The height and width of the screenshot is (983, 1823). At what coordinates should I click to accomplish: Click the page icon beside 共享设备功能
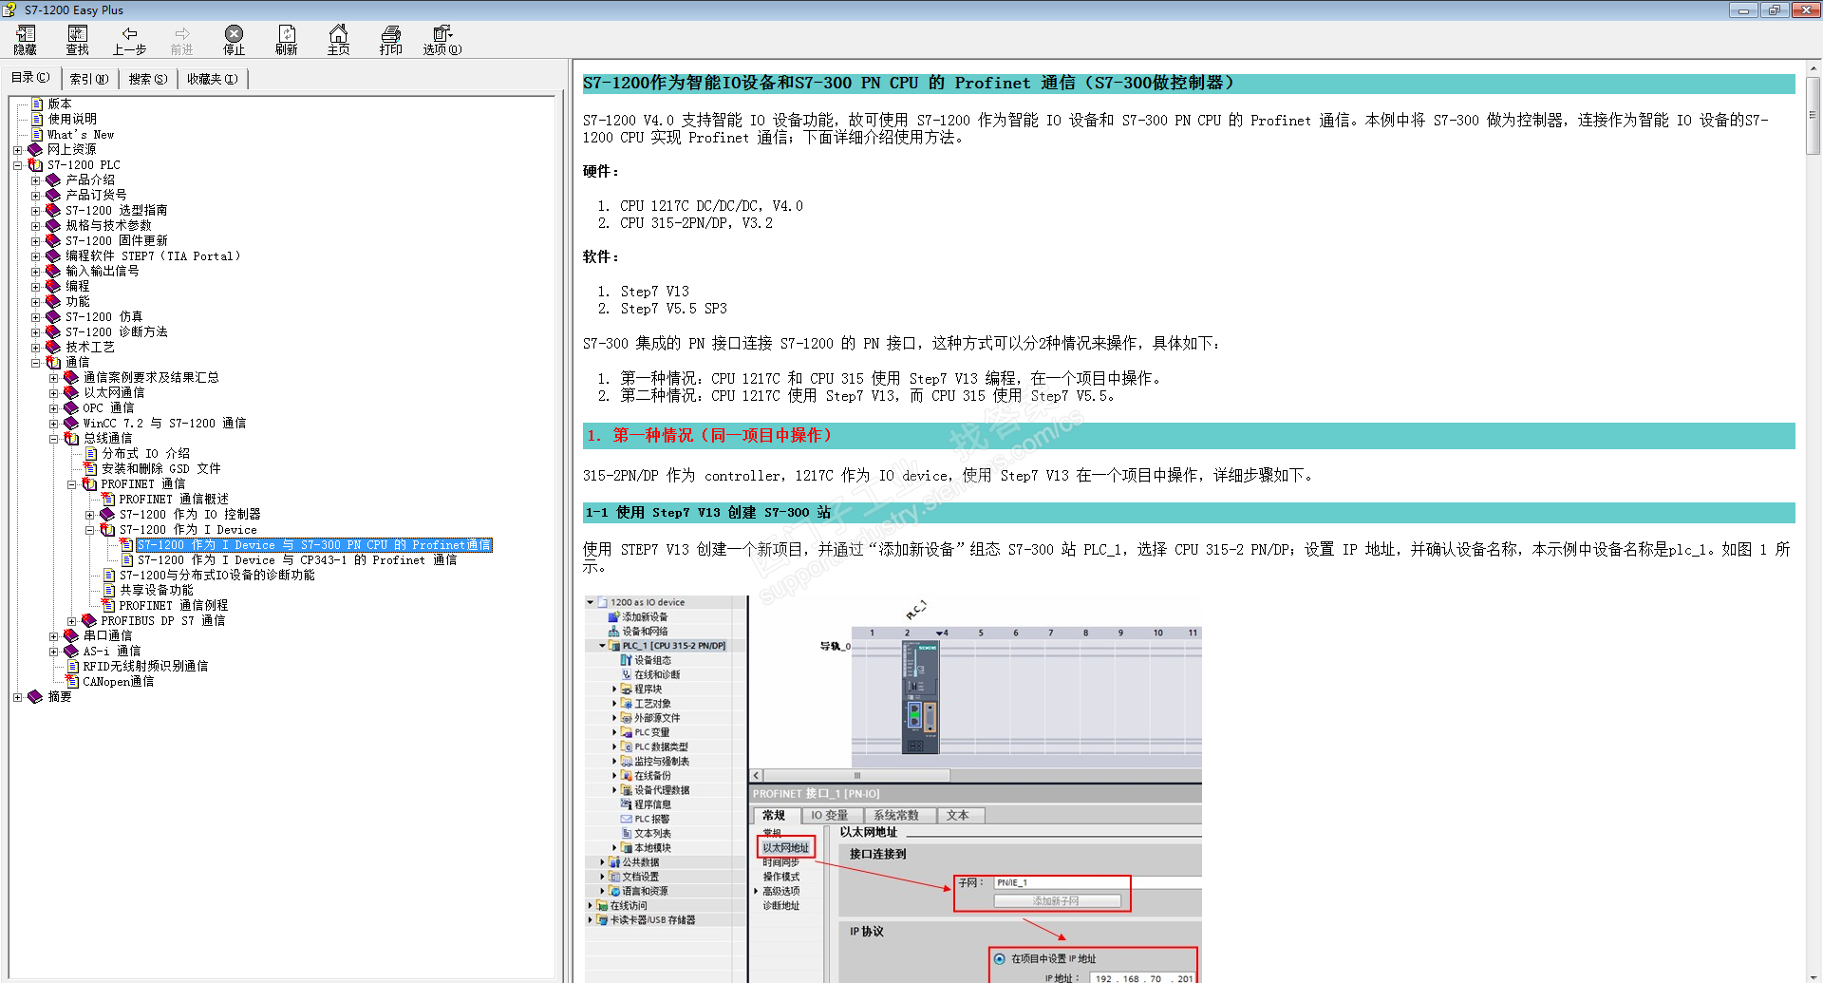pyautogui.click(x=109, y=590)
